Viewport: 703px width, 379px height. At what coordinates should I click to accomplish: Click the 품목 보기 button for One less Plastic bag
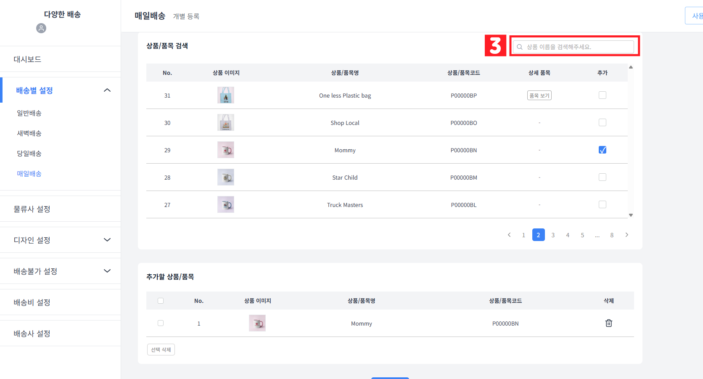[539, 95]
